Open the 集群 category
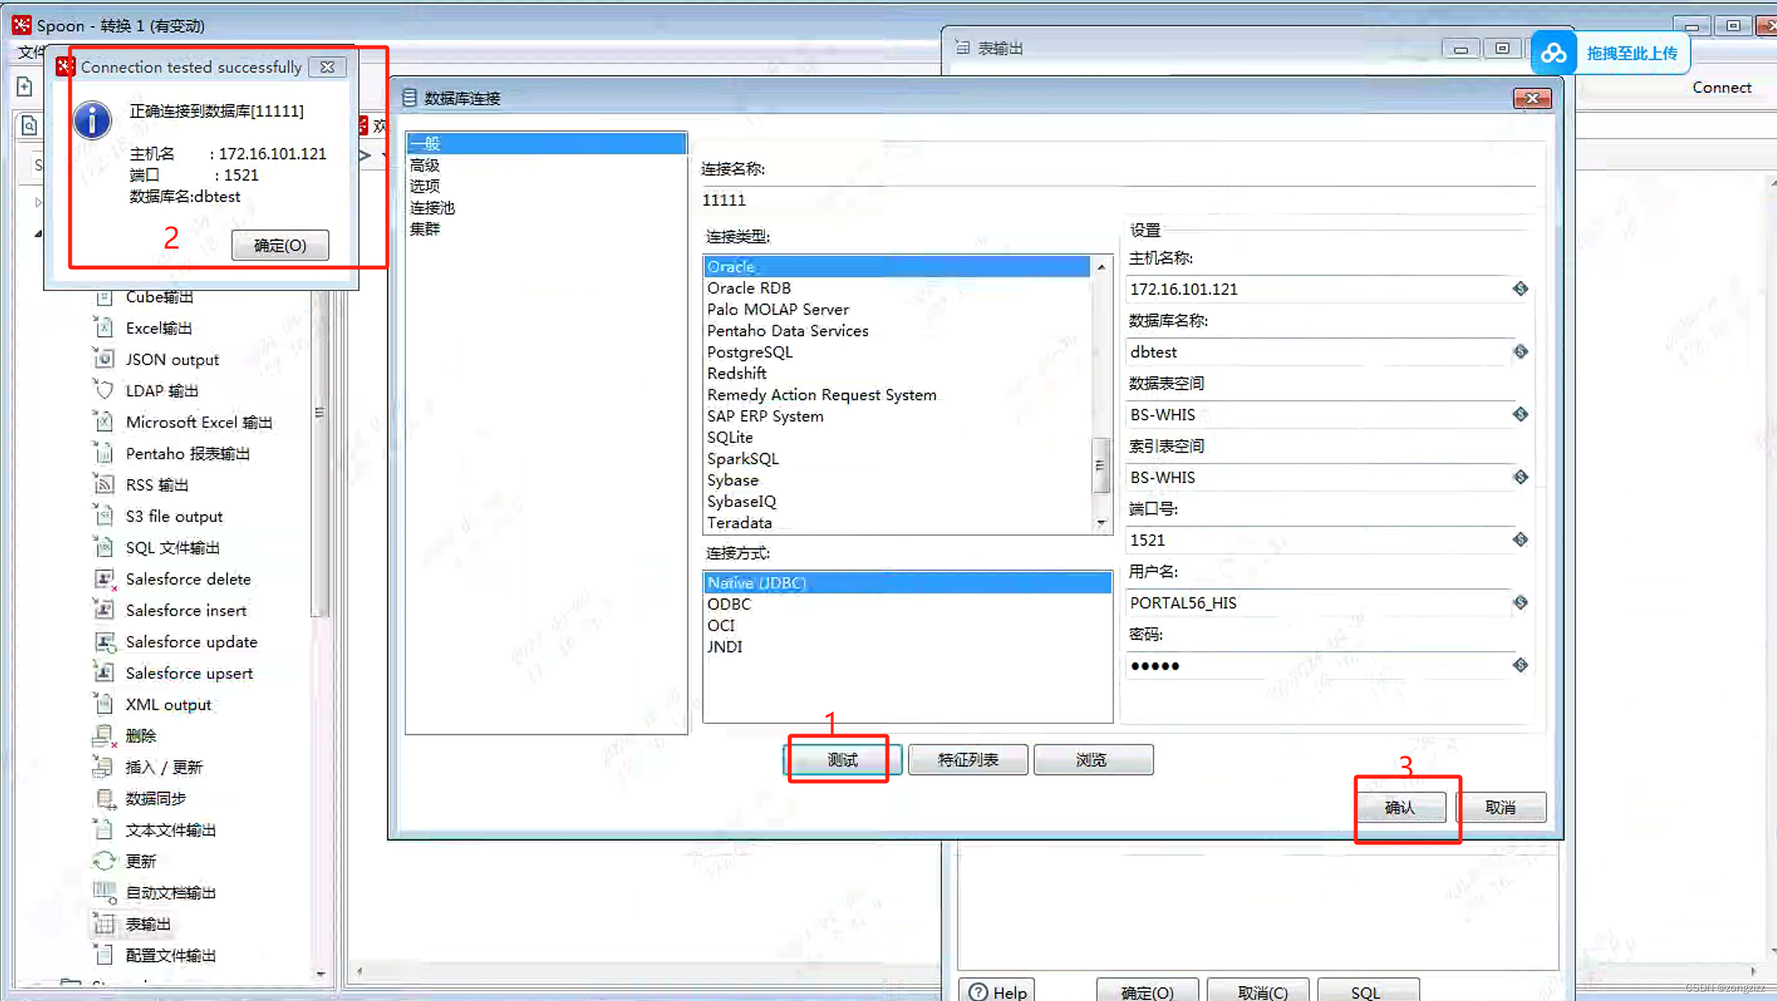This screenshot has height=1001, width=1777. click(425, 229)
